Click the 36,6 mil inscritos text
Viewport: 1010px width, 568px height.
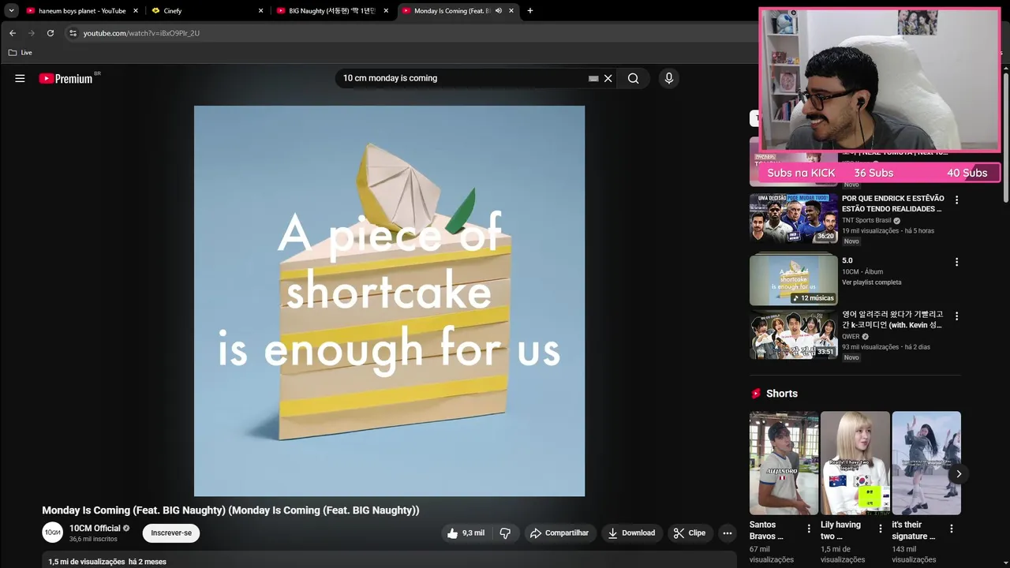point(93,540)
